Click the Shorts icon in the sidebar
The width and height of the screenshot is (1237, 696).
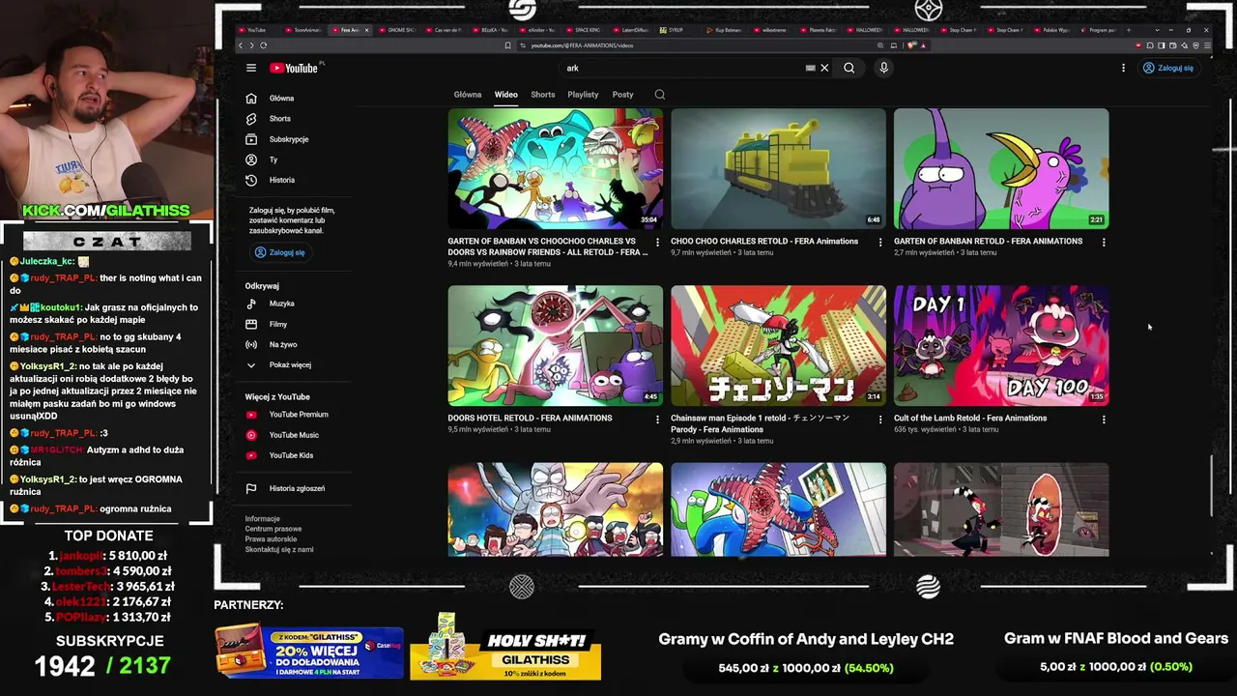(251, 119)
